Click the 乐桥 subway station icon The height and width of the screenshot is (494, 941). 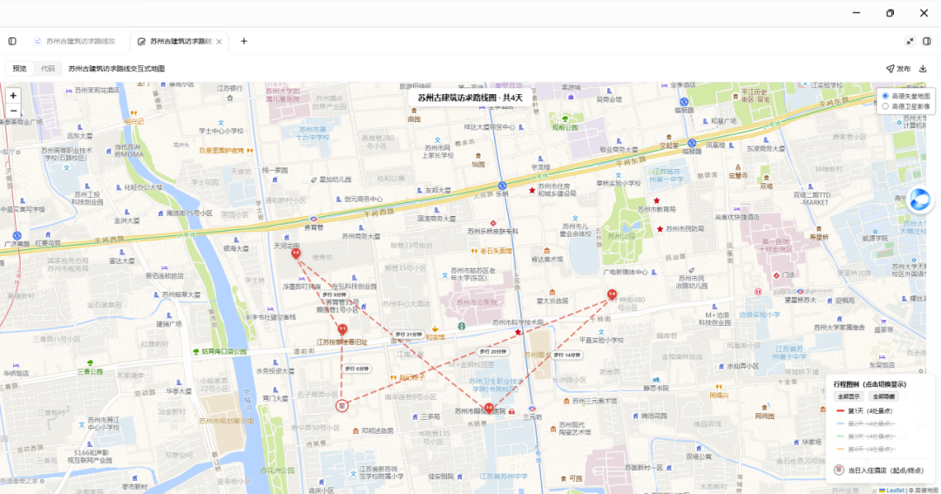point(502,186)
